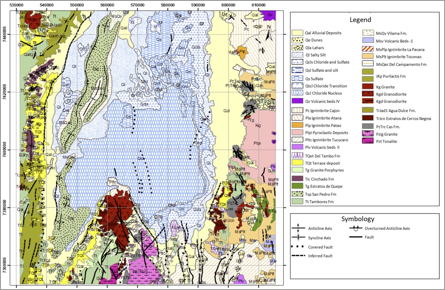Viewport: 445px width, 290px height.
Task: Select the Qal Alluvial Deposits legend swatch
Action: click(x=297, y=33)
